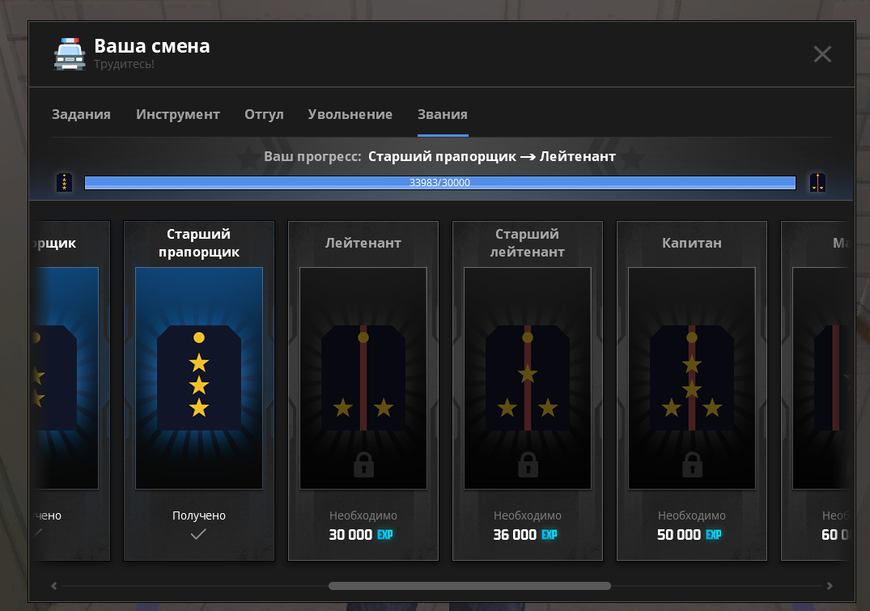Click the police car icon in header
Screen dimensions: 870x611
pyautogui.click(x=70, y=54)
